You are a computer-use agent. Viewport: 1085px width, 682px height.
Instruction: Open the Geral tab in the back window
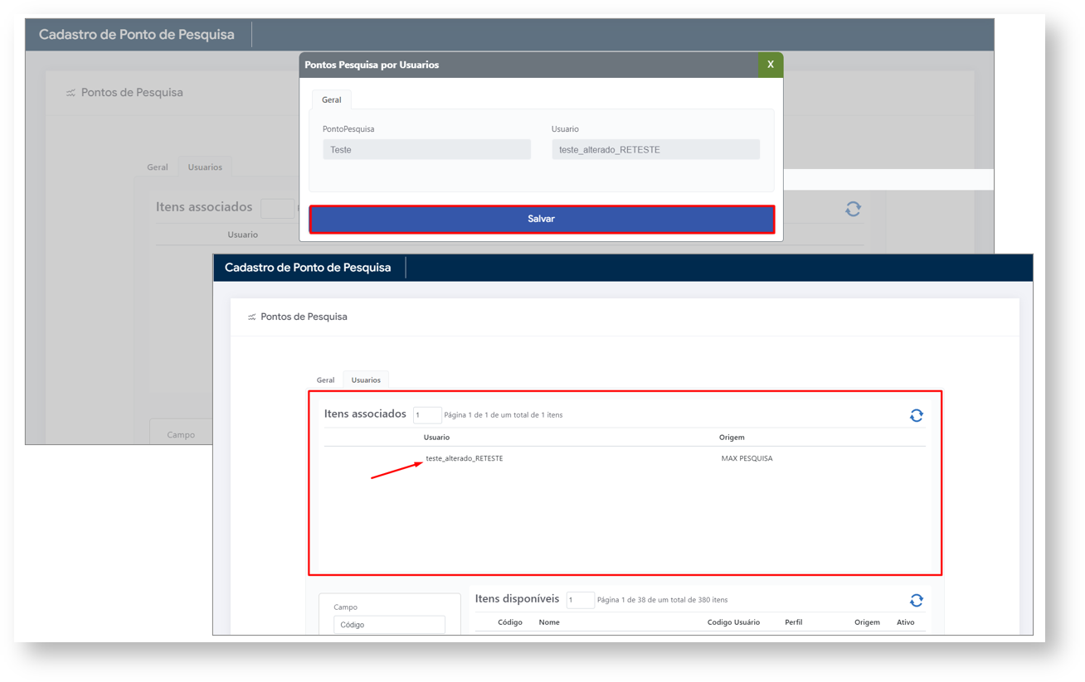click(158, 167)
